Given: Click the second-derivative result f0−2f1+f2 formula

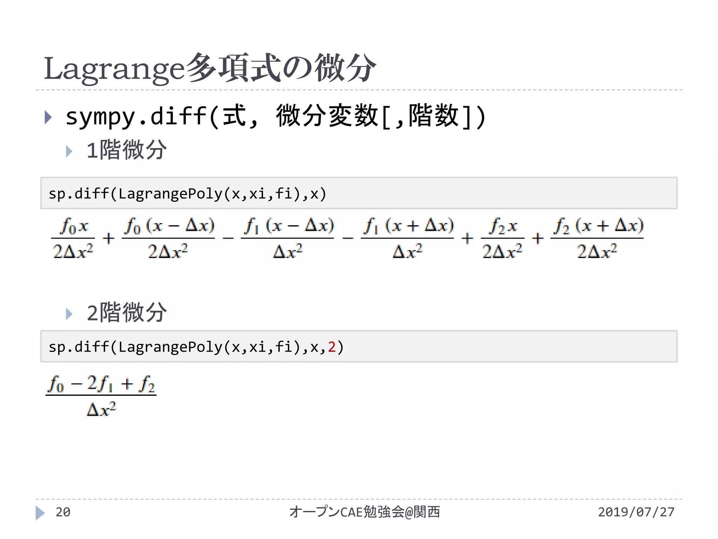Looking at the screenshot, I should pyautogui.click(x=101, y=395).
